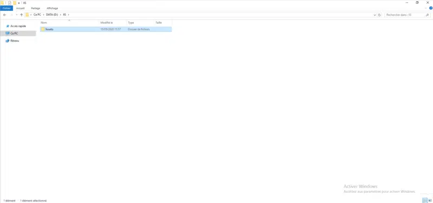
Task: Expand the ribbon with chevron arrow
Action: point(425,8)
